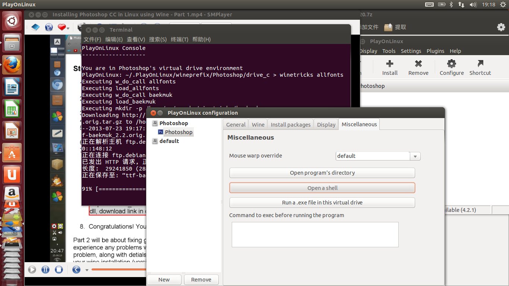
Task: Open the Terminal 编辑(E) menu
Action: pyautogui.click(x=114, y=39)
